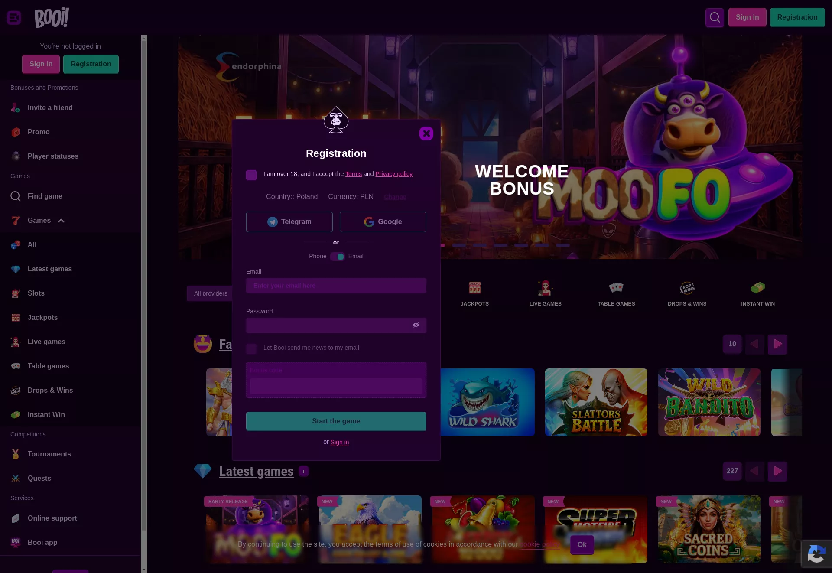Click the Find game magnifier icon
Screen dimensions: 832x573
click(x=16, y=196)
